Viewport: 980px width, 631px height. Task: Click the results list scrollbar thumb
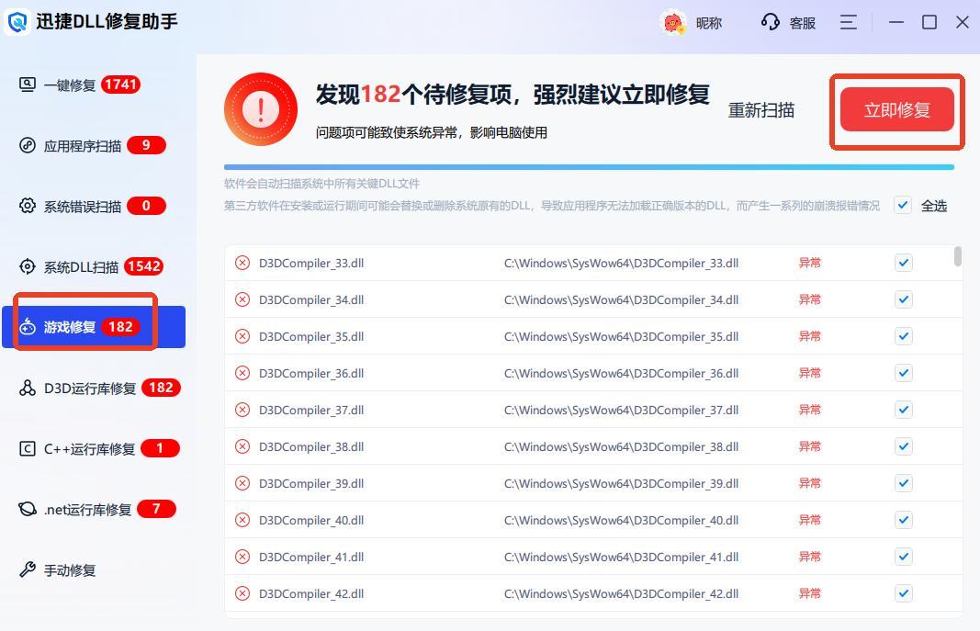[958, 256]
